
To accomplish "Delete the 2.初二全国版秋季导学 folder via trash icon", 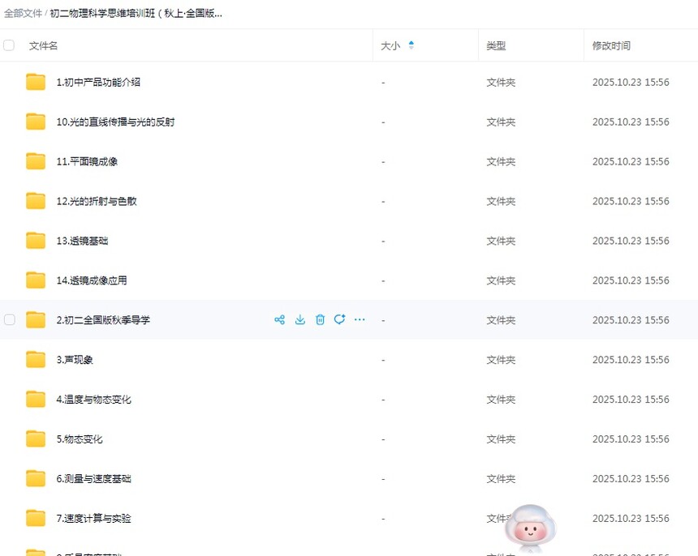I will (x=320, y=320).
